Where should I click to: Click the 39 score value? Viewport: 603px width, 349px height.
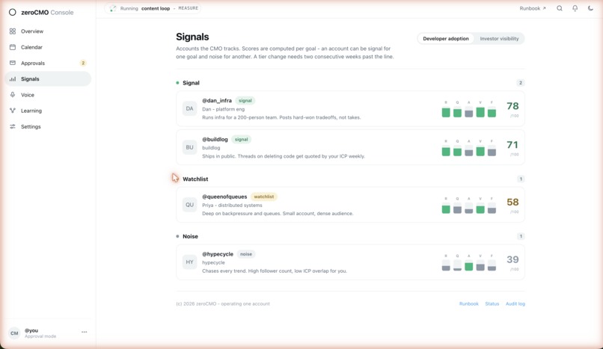pos(512,259)
